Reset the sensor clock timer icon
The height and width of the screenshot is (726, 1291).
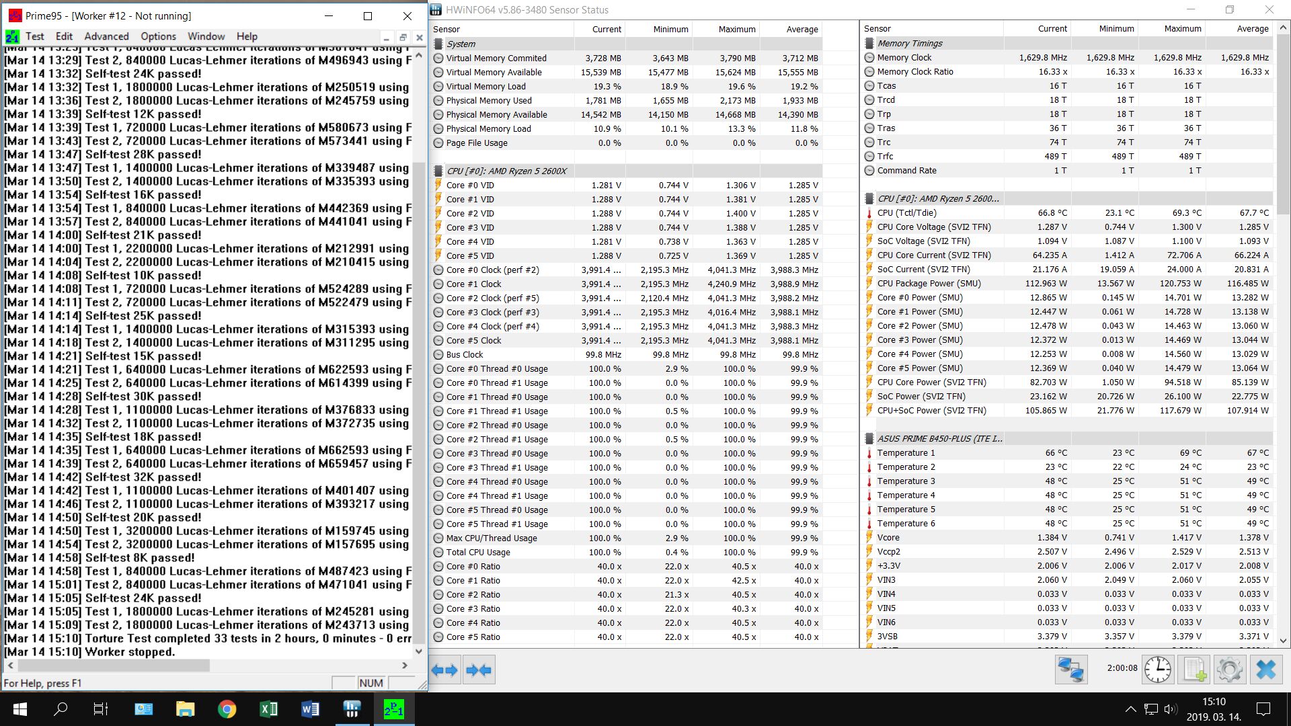click(x=1157, y=670)
